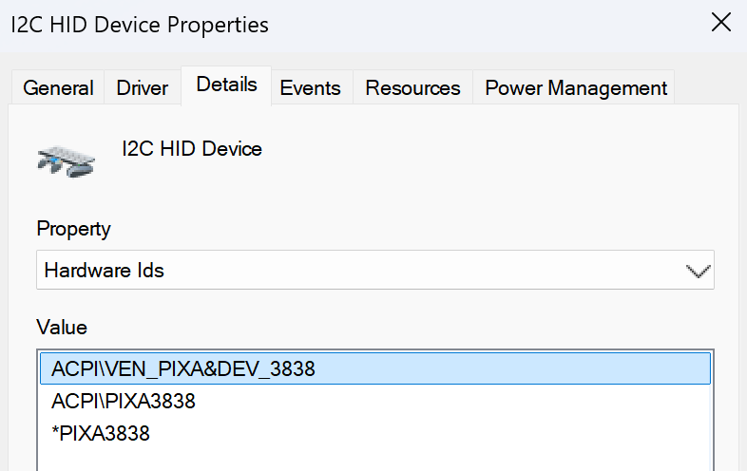Select the Details tab
The image size is (747, 471).
click(x=226, y=85)
